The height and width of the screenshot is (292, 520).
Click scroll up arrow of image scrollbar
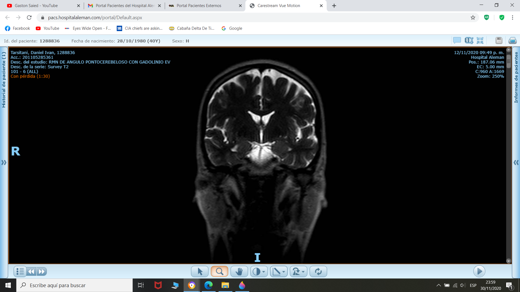click(x=509, y=50)
